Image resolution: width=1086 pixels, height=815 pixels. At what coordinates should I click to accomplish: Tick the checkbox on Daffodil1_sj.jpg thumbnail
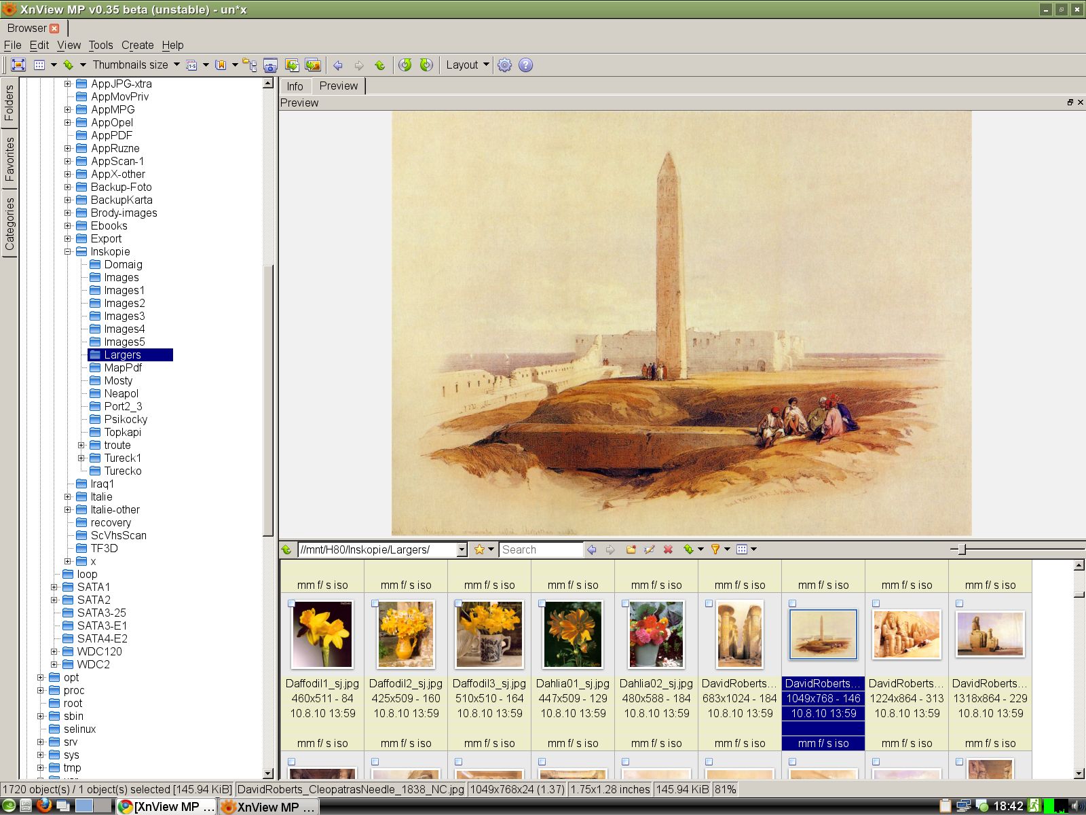tap(292, 603)
